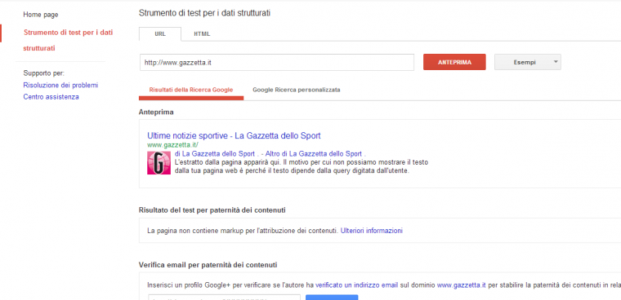The height and width of the screenshot is (300, 621).
Task: Open 'verificato un indirizzo email' link
Action: [356, 285]
